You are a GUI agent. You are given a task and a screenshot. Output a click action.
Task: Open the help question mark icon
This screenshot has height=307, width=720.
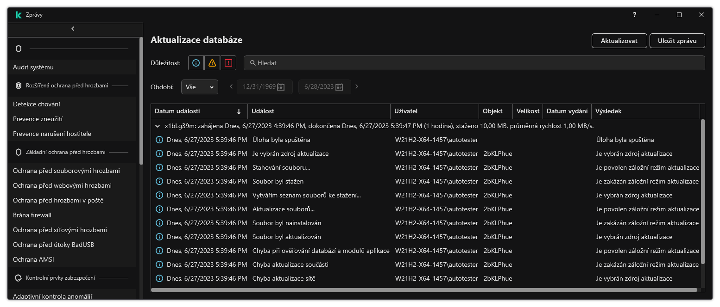pyautogui.click(x=634, y=15)
